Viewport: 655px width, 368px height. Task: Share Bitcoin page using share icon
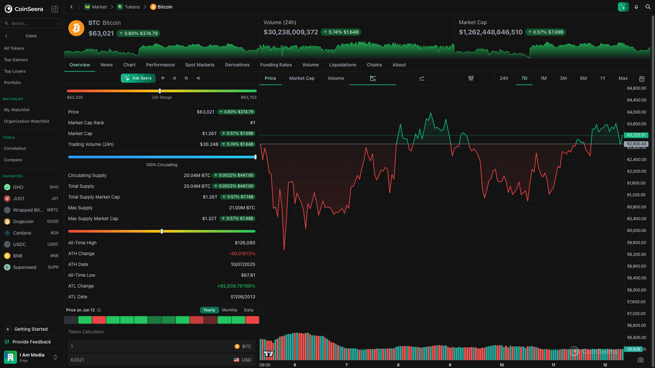click(198, 78)
